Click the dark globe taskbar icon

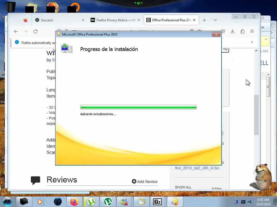tap(58, 202)
